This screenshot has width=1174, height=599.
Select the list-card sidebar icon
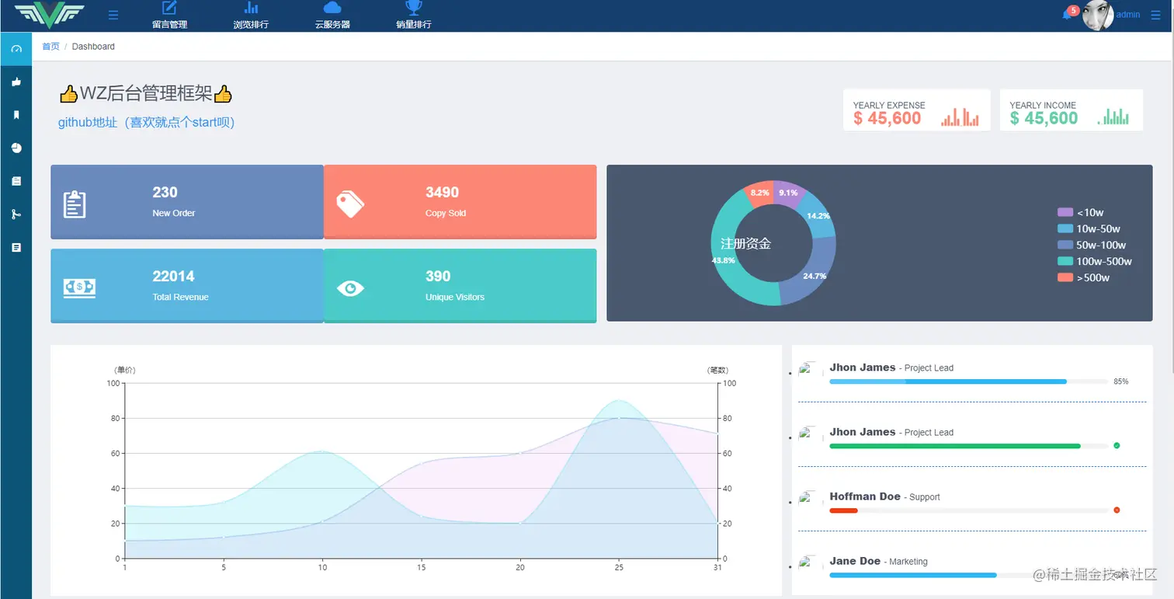16,181
